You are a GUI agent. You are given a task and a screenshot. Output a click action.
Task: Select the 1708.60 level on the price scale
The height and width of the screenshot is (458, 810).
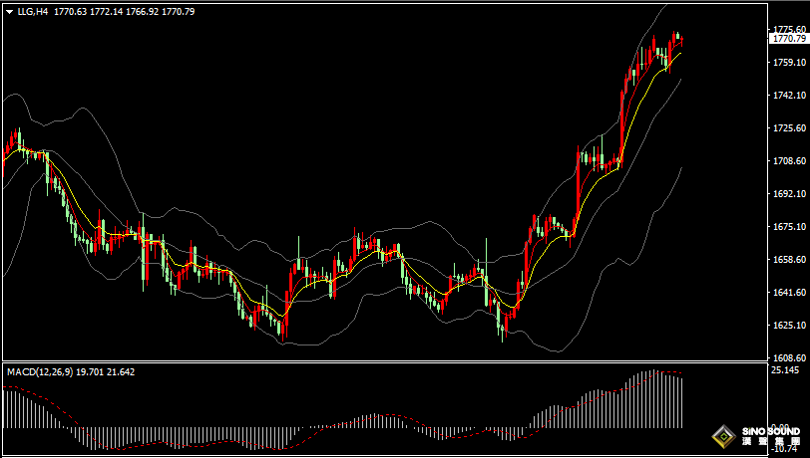(788, 161)
